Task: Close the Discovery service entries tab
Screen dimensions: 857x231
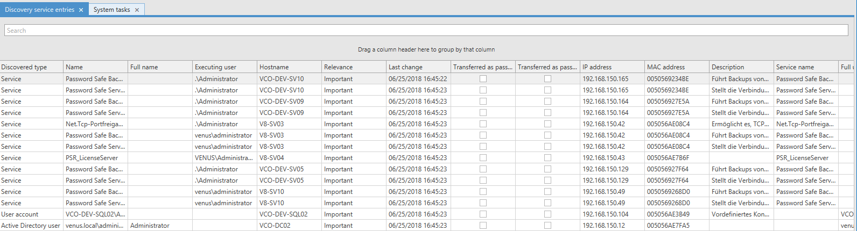Action: (81, 10)
